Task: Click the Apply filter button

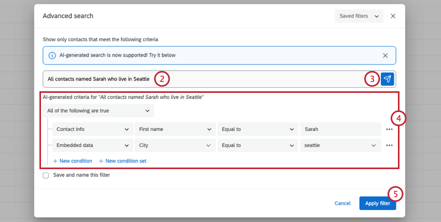Action: tap(377, 203)
